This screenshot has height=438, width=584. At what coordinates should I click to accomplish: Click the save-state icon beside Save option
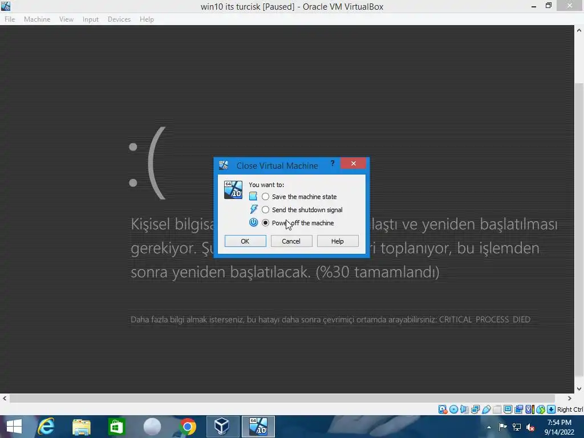[253, 196]
